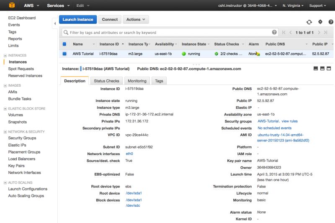Create alarm using the Alarm column icon
Screen dimensions: 335x223
(258, 54)
